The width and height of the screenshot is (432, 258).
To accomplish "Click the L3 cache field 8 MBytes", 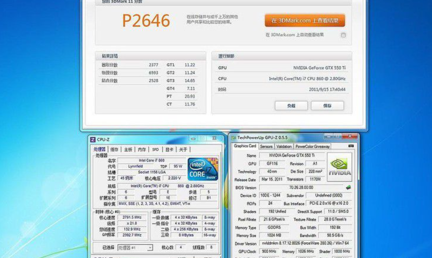I will click(x=186, y=235).
